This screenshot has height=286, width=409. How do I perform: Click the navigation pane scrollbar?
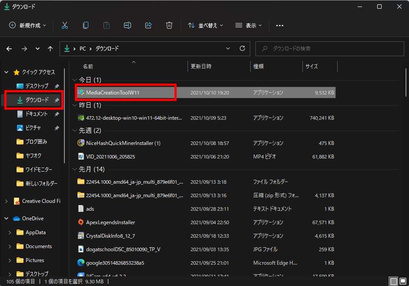click(x=64, y=116)
